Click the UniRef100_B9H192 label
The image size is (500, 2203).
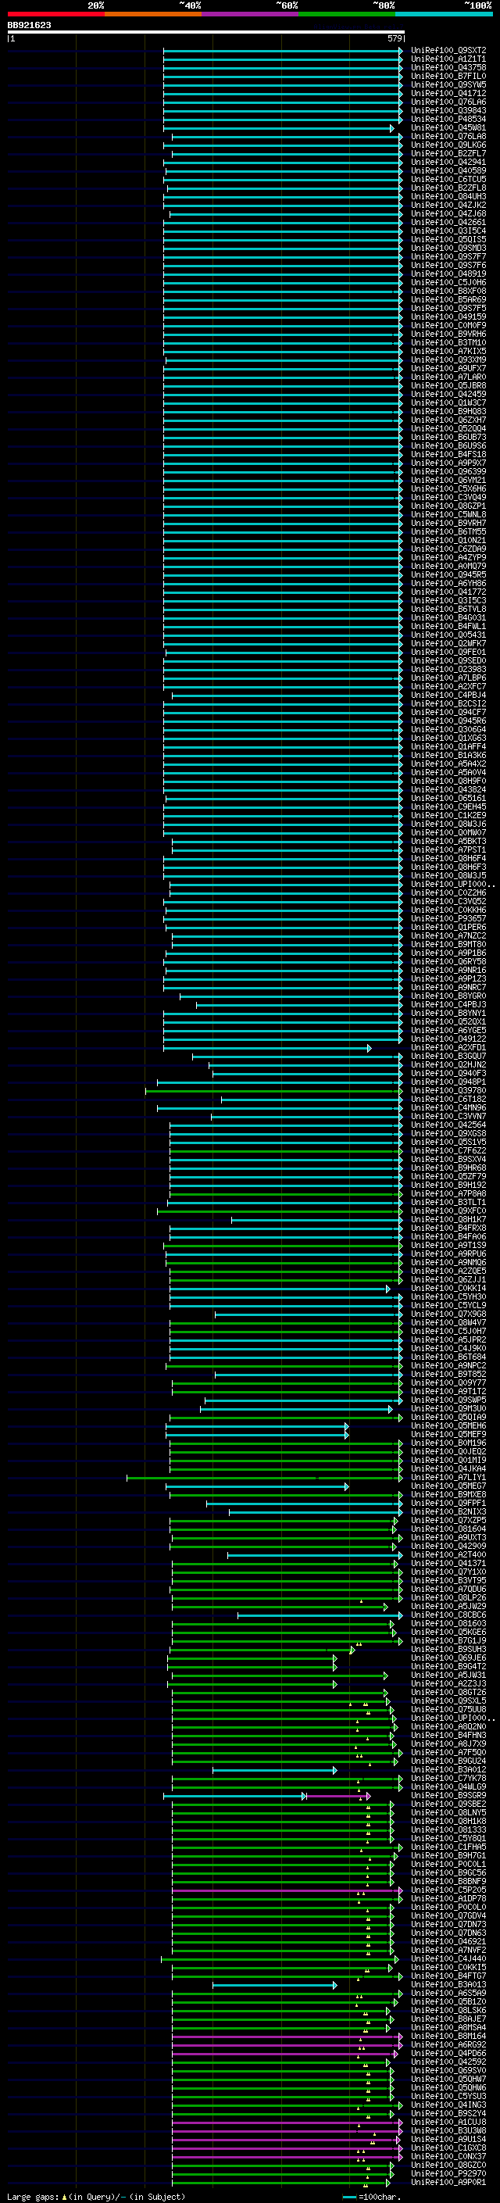[x=448, y=1186]
